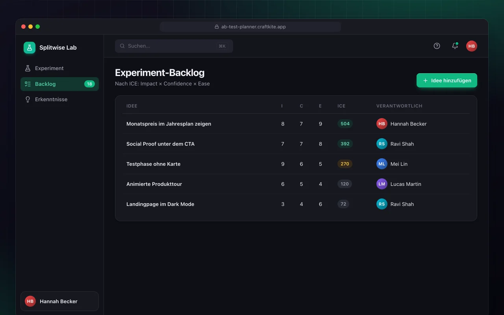Click the Idee hinzufügen button
Viewport: 504px width, 315px height.
point(447,80)
